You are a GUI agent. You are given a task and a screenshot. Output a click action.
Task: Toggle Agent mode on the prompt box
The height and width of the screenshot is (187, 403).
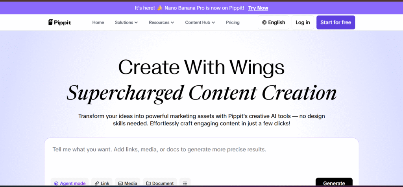(70, 183)
